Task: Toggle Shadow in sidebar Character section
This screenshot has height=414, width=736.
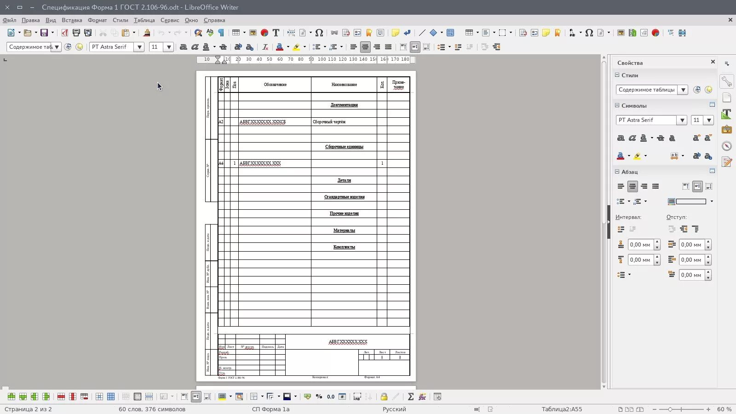Action: [x=672, y=138]
